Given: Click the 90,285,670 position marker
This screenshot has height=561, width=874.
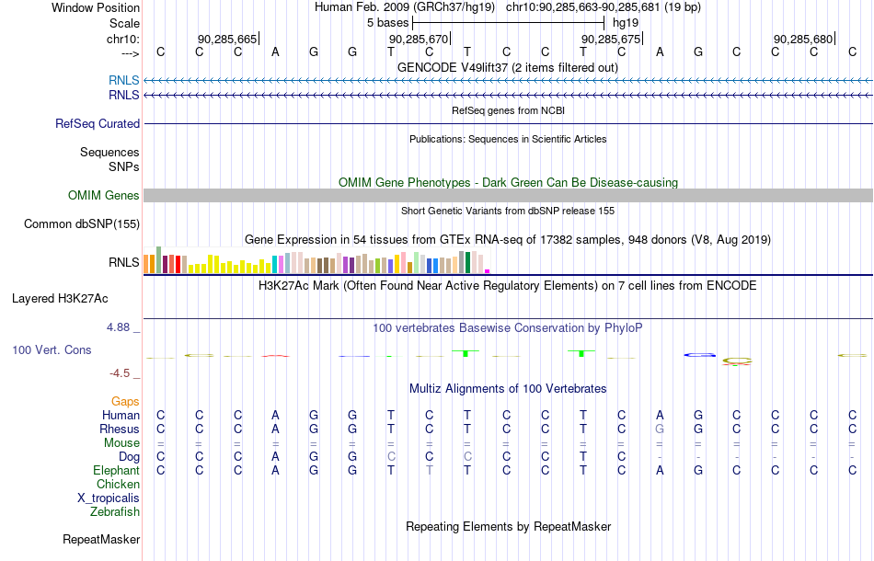Looking at the screenshot, I should pyautogui.click(x=419, y=39).
